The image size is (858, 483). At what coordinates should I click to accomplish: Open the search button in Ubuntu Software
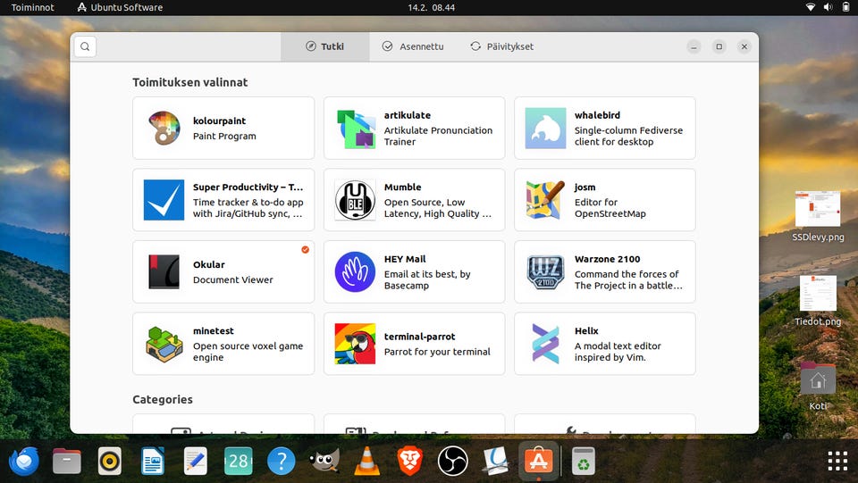86,46
